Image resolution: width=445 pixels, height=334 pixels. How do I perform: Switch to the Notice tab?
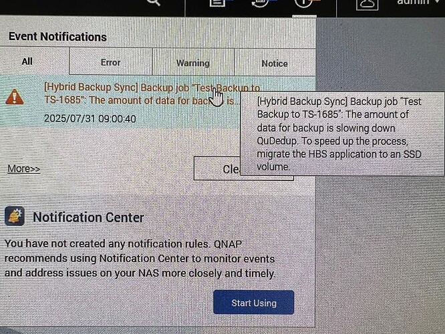(275, 63)
